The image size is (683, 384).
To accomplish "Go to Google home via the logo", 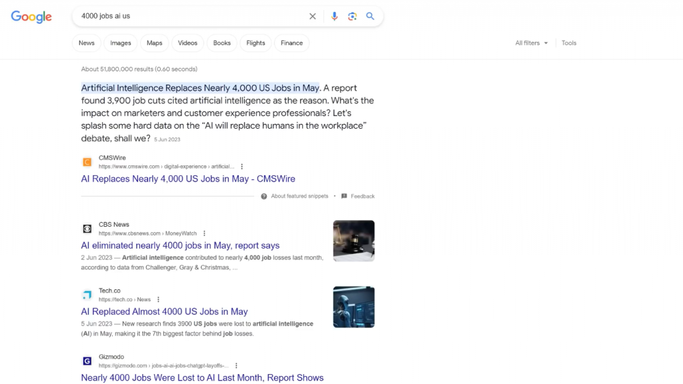I will pos(31,17).
